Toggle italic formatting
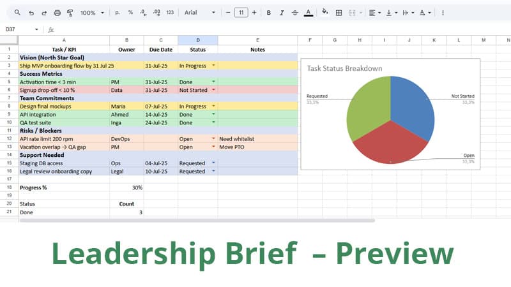Screen dimensions: 511x287 (282, 13)
